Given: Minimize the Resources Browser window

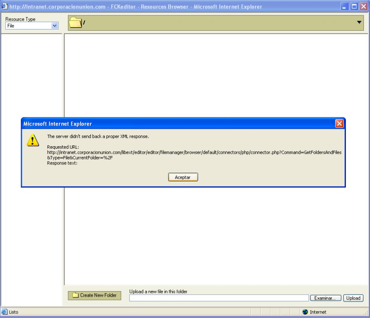Looking at the screenshot, I should (x=345, y=7).
